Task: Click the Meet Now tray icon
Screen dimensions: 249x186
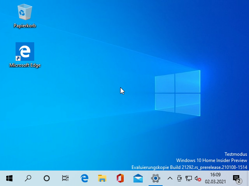Action: (179, 178)
